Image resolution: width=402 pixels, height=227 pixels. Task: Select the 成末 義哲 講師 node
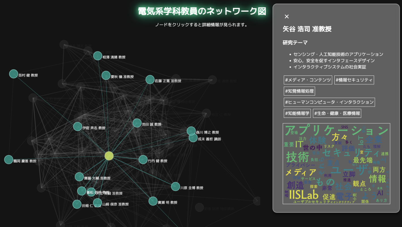click(x=193, y=138)
